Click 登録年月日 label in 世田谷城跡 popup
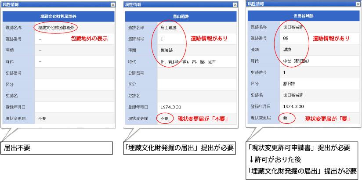The width and height of the screenshot is (362, 180). pos(261,106)
